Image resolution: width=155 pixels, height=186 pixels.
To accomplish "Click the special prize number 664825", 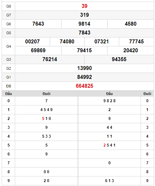I will [84, 86].
